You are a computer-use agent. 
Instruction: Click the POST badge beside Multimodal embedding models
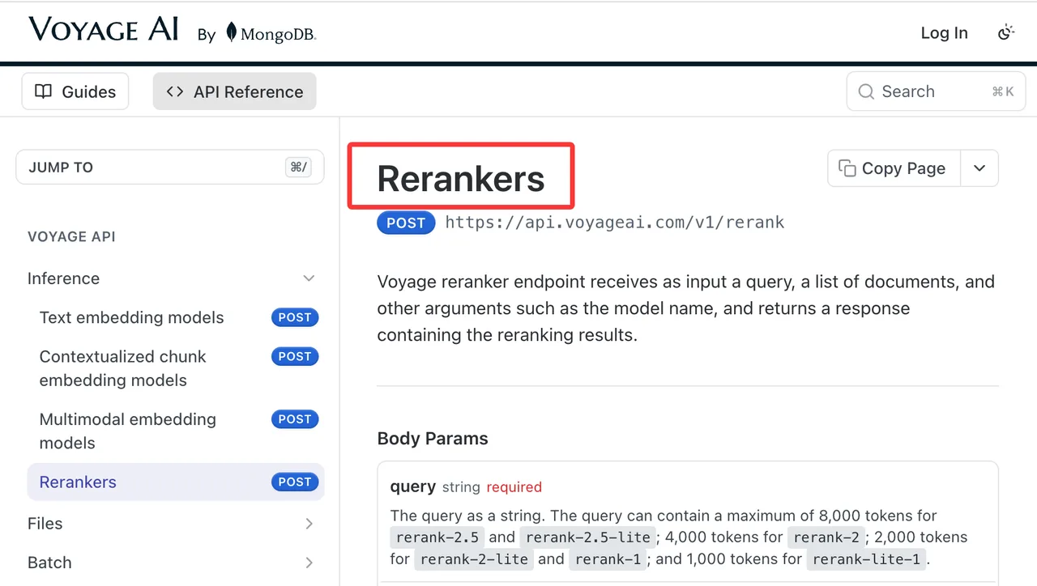pos(295,419)
